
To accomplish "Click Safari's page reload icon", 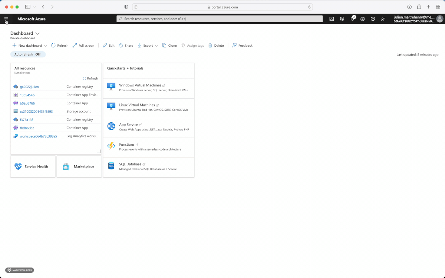I will tap(309, 7).
